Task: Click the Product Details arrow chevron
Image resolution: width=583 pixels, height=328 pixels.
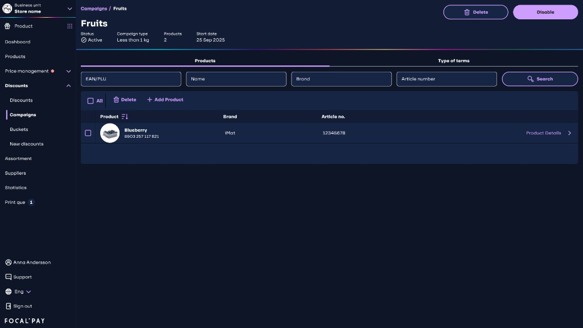Action: 569,133
